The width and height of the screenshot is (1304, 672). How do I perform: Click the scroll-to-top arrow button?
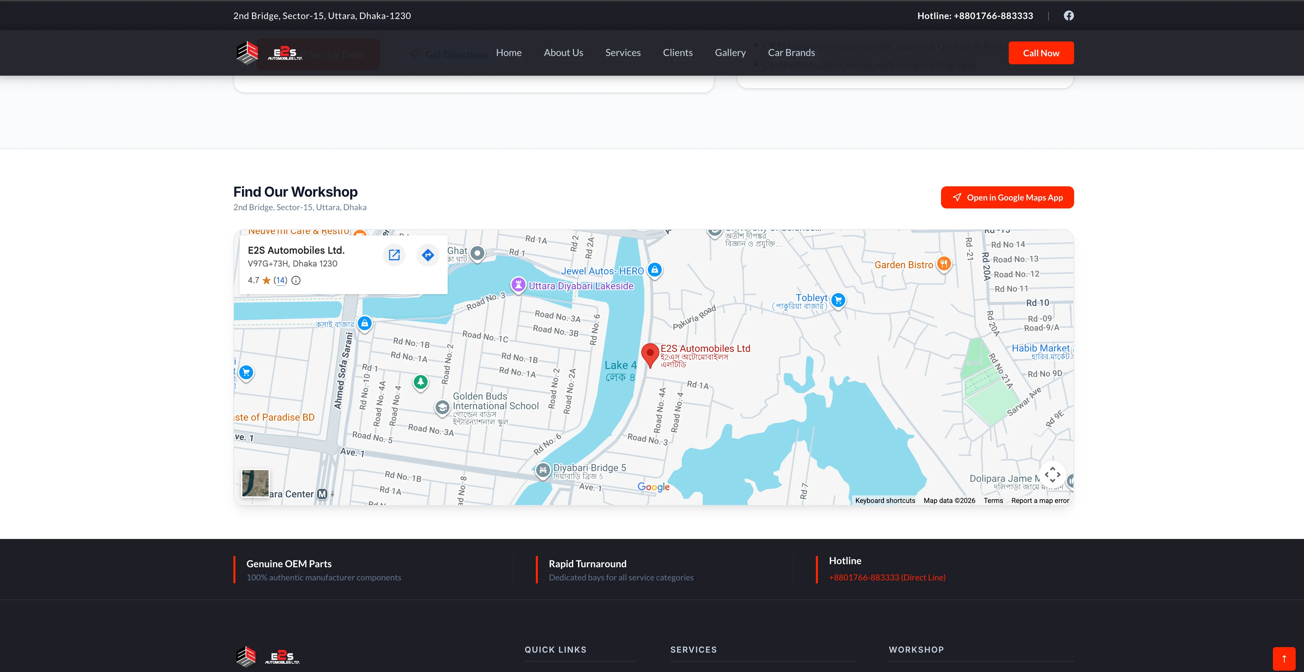point(1284,658)
